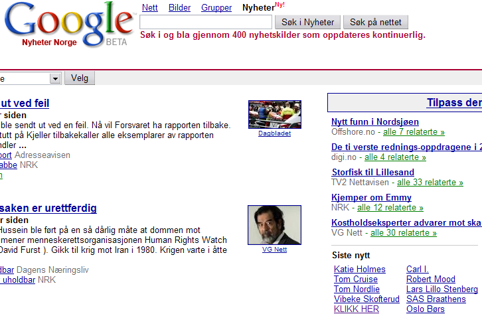Open the Saddam Hussein portrait thumbnail
Screen dimensions: 482x316
tap(274, 225)
